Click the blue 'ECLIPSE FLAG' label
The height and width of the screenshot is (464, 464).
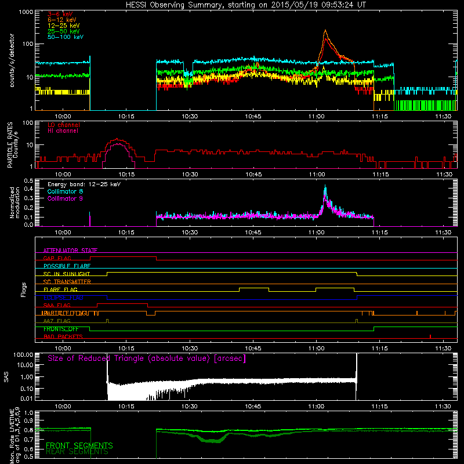63,298
